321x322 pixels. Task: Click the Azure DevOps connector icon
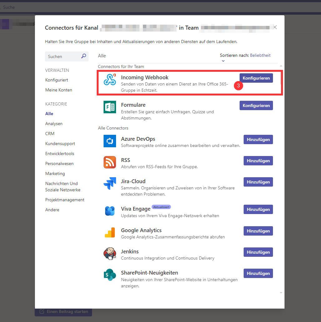pyautogui.click(x=110, y=141)
